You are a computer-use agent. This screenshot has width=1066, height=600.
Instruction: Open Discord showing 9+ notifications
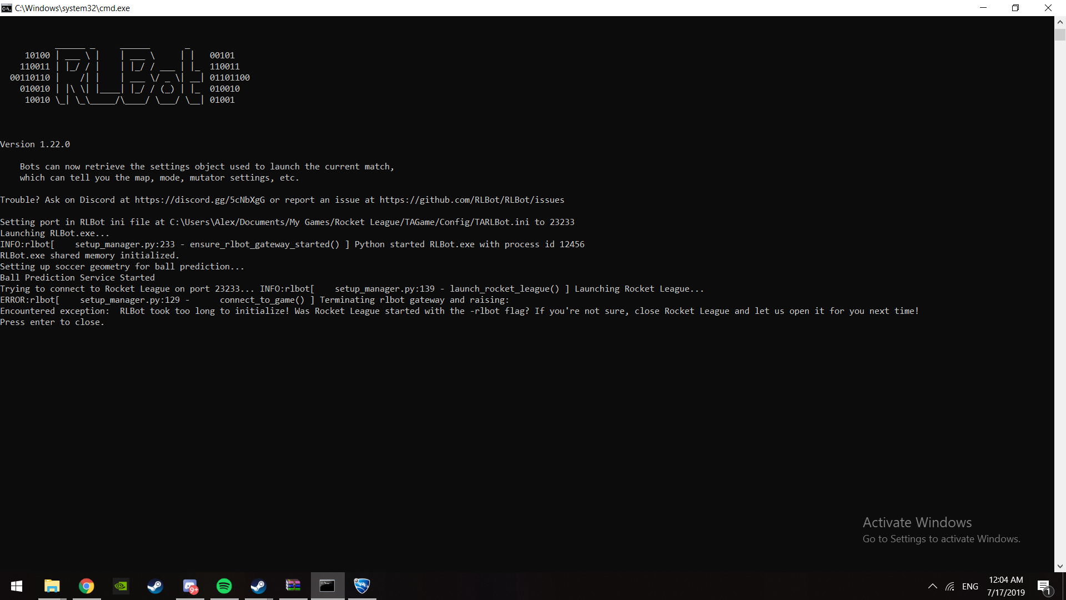189,586
